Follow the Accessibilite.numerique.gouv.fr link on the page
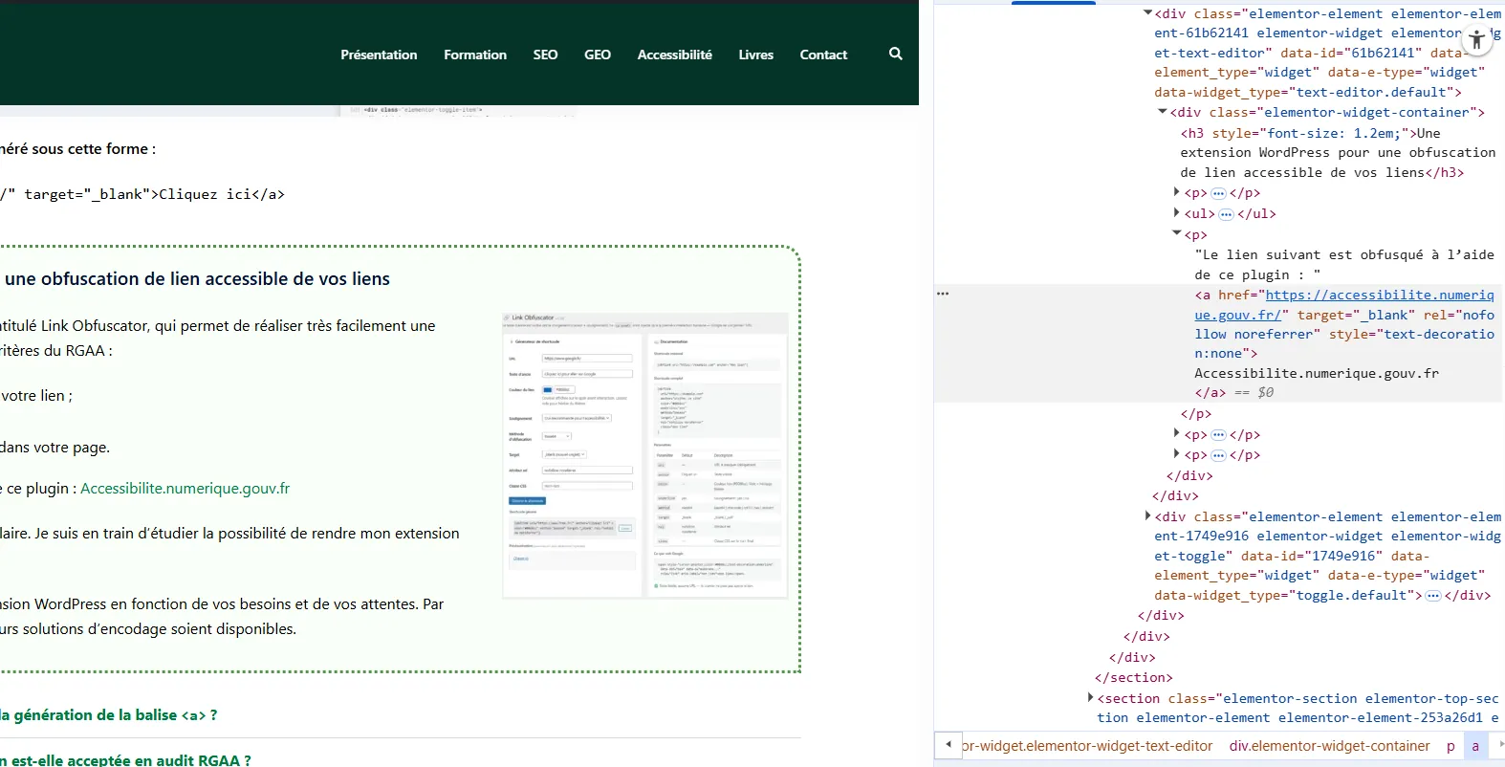 tap(185, 489)
